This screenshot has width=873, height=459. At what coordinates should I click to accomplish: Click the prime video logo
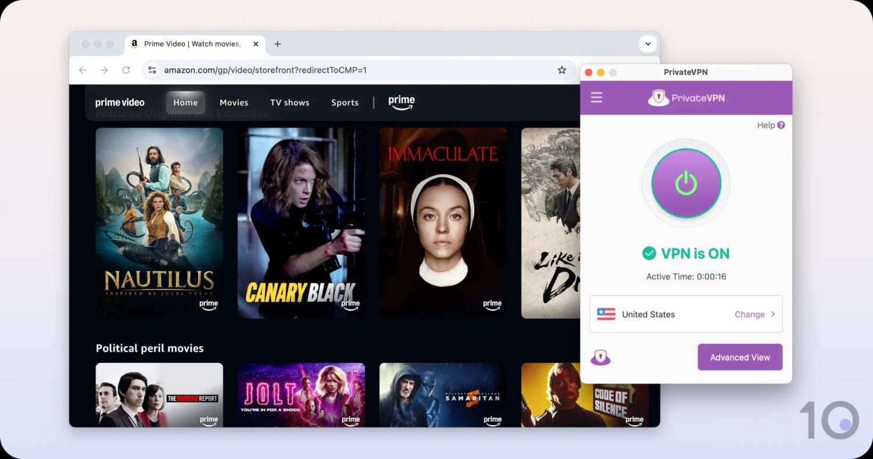coord(120,102)
